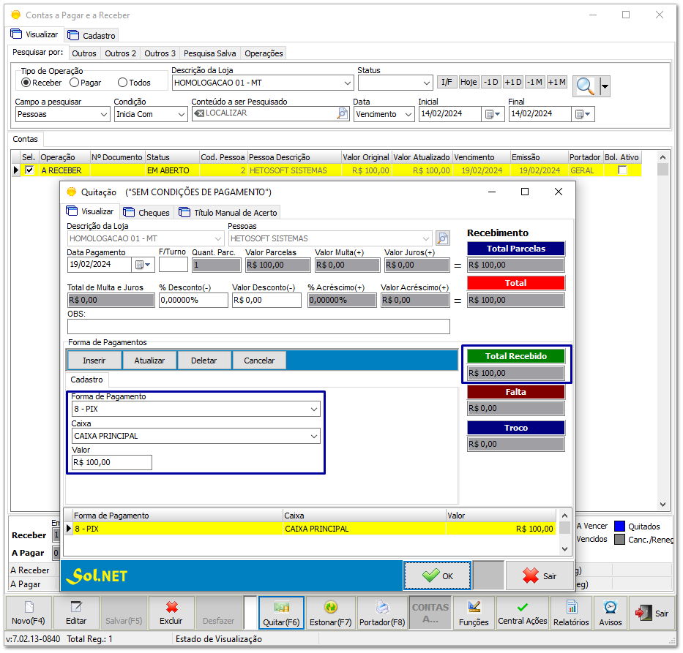Select the Pagar radio button
The image size is (683, 653).
(75, 83)
